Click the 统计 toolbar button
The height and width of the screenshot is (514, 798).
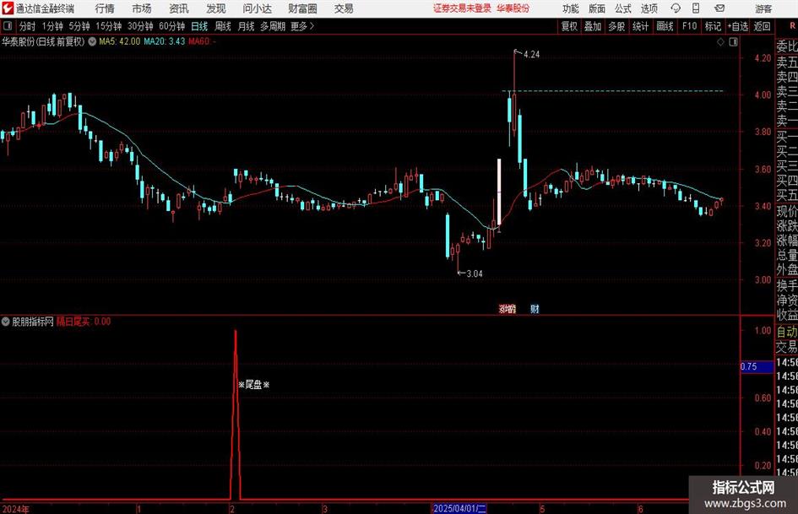[x=640, y=26]
